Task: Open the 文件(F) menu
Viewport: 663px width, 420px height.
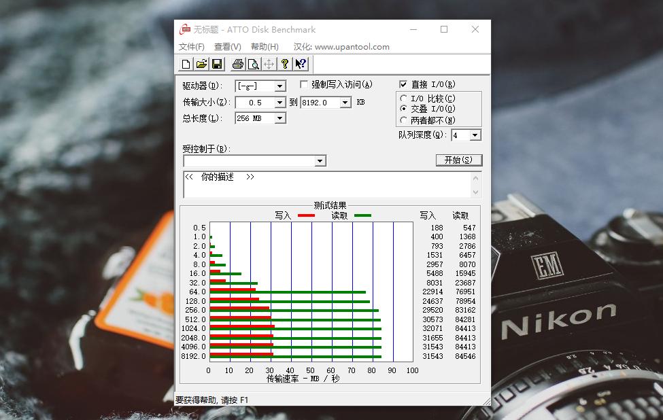Action: tap(191, 47)
